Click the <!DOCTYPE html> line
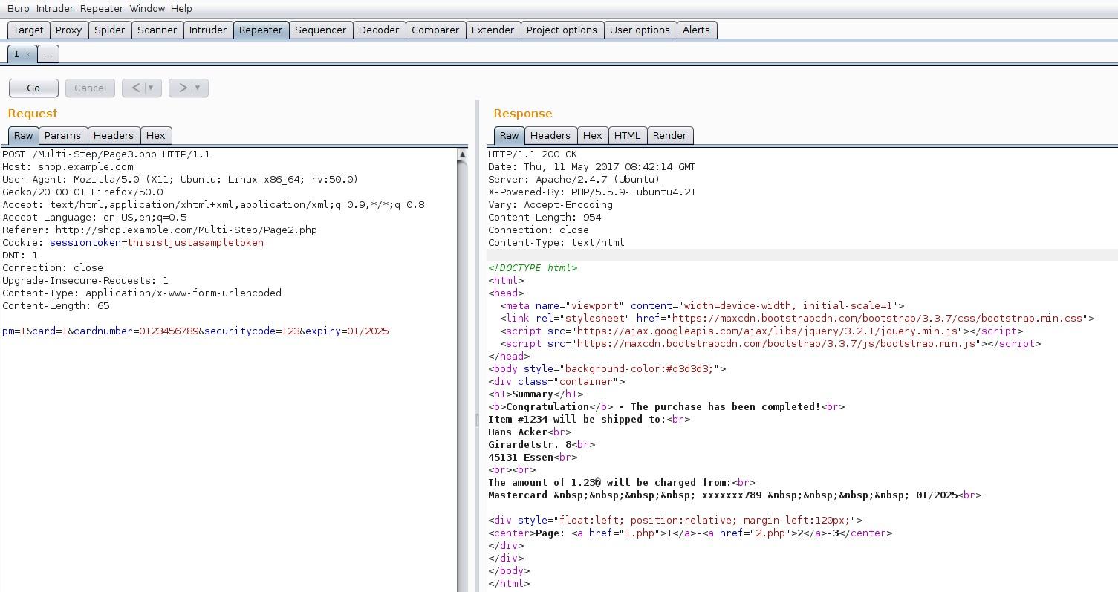The width and height of the screenshot is (1118, 592). 533,268
